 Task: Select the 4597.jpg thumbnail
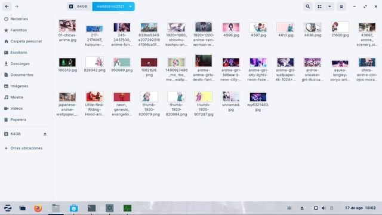click(258, 27)
